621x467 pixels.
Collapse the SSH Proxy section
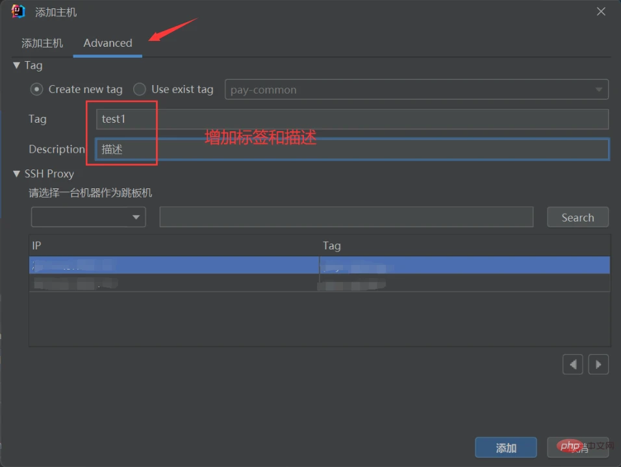coord(17,174)
